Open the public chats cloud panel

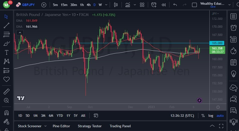(x=233, y=88)
